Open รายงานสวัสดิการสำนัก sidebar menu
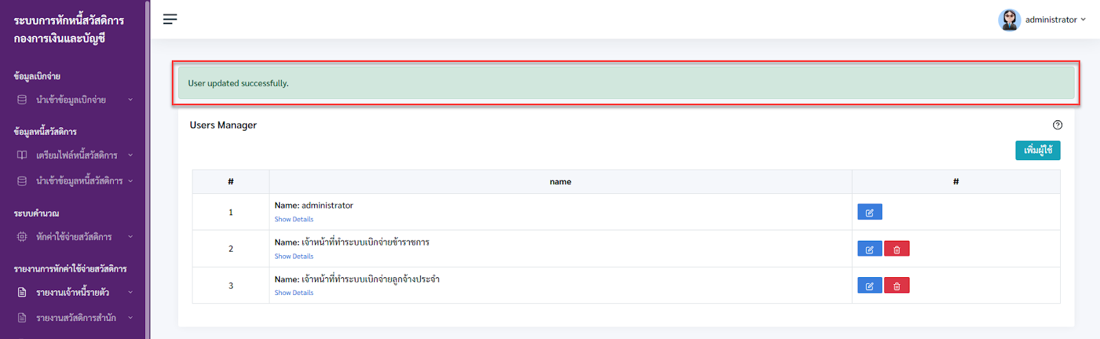The width and height of the screenshot is (1100, 339). tap(74, 318)
